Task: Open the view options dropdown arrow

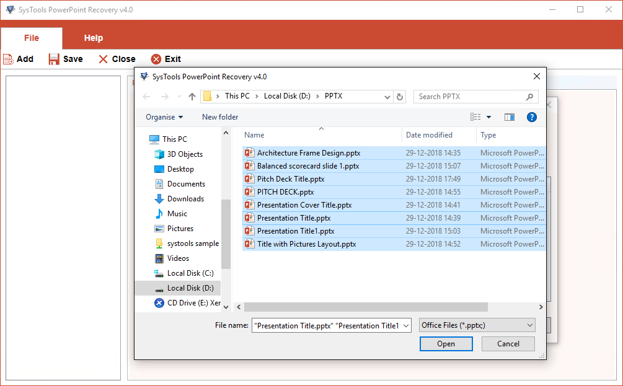Action: [x=488, y=117]
